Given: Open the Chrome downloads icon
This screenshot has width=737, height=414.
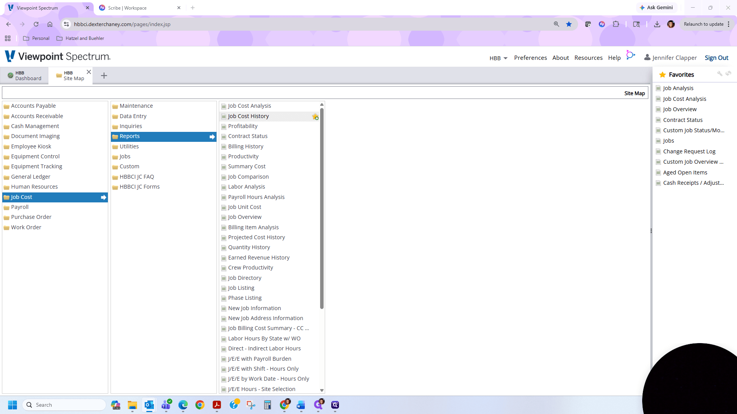Looking at the screenshot, I should pyautogui.click(x=657, y=24).
